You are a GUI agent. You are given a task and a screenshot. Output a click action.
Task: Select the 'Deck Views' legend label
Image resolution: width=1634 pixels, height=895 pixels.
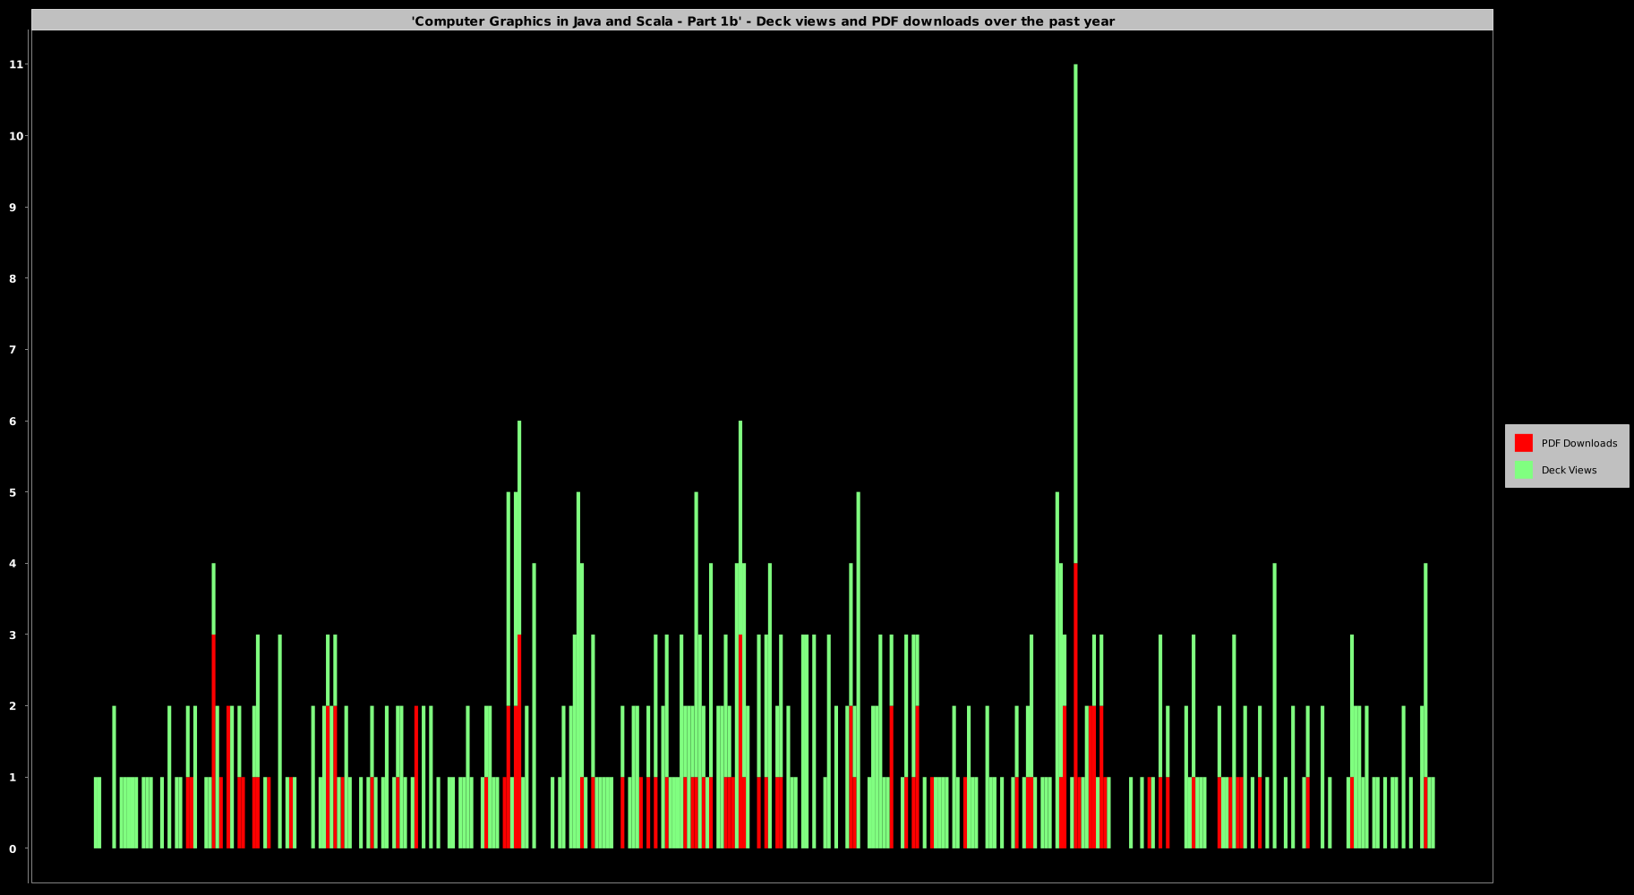click(x=1569, y=470)
